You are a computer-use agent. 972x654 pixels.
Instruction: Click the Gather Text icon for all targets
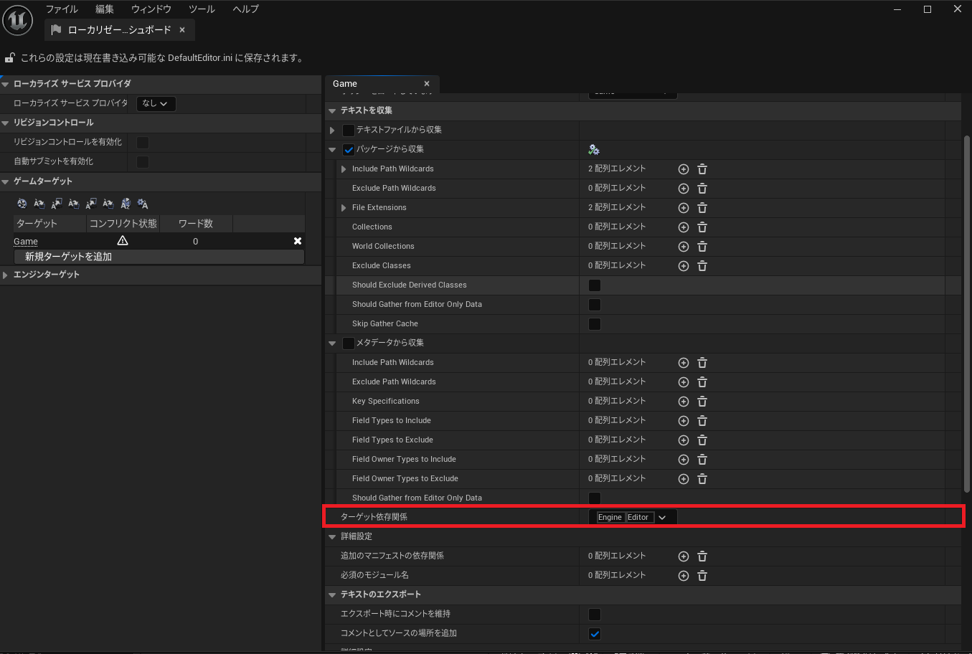click(22, 204)
